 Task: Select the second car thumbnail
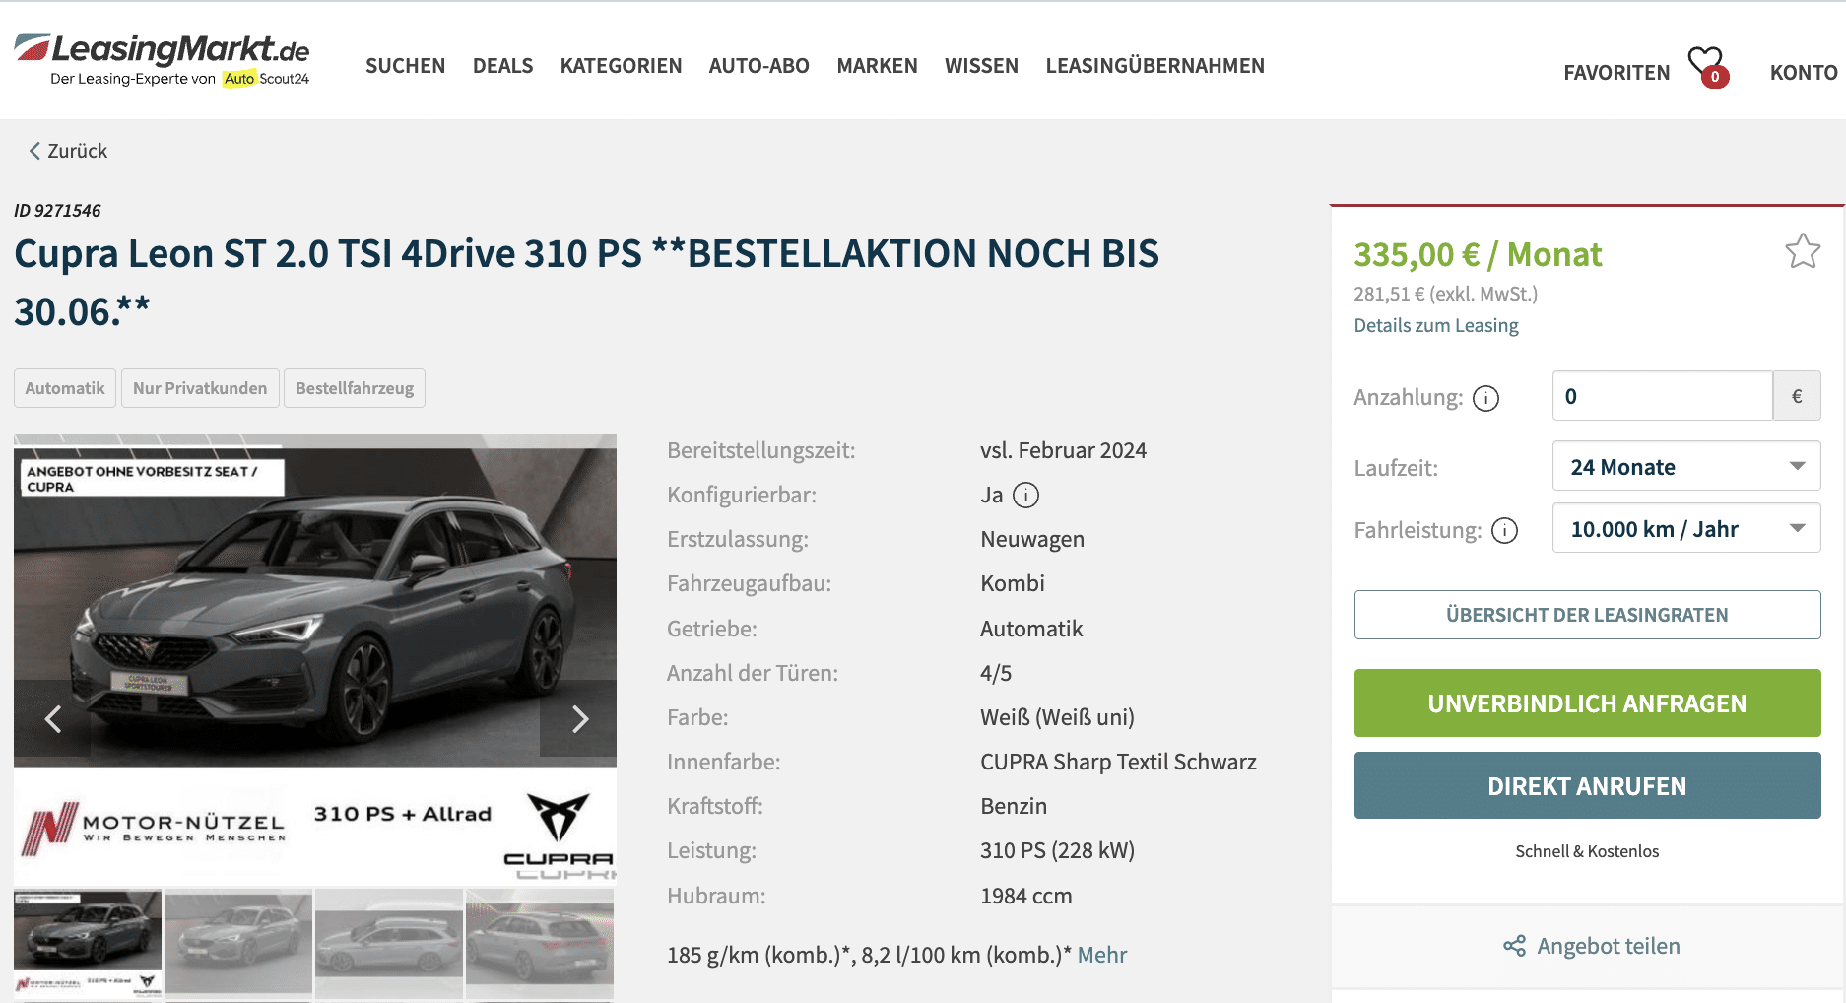238,943
